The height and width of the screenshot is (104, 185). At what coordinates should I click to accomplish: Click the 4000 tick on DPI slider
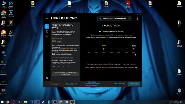point(119,49)
